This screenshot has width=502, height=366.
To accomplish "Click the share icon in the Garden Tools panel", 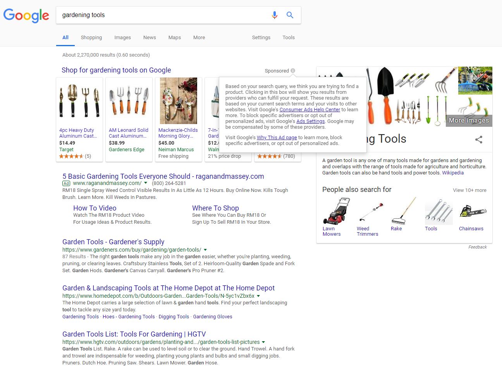I will (x=479, y=140).
